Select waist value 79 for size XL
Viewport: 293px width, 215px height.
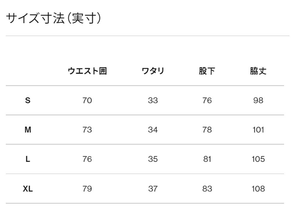[87, 189]
